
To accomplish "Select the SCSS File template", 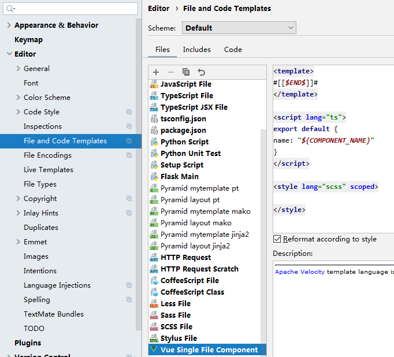I will point(176,327).
